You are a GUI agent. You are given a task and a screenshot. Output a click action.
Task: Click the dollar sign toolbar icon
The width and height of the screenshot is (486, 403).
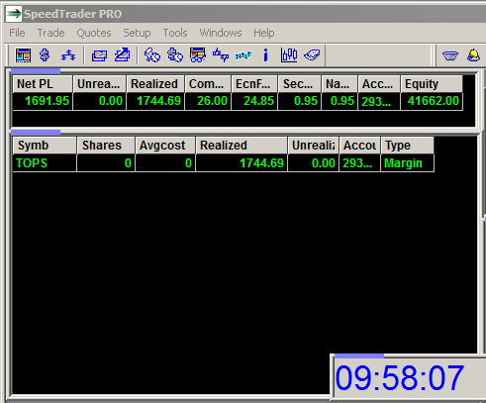click(45, 55)
